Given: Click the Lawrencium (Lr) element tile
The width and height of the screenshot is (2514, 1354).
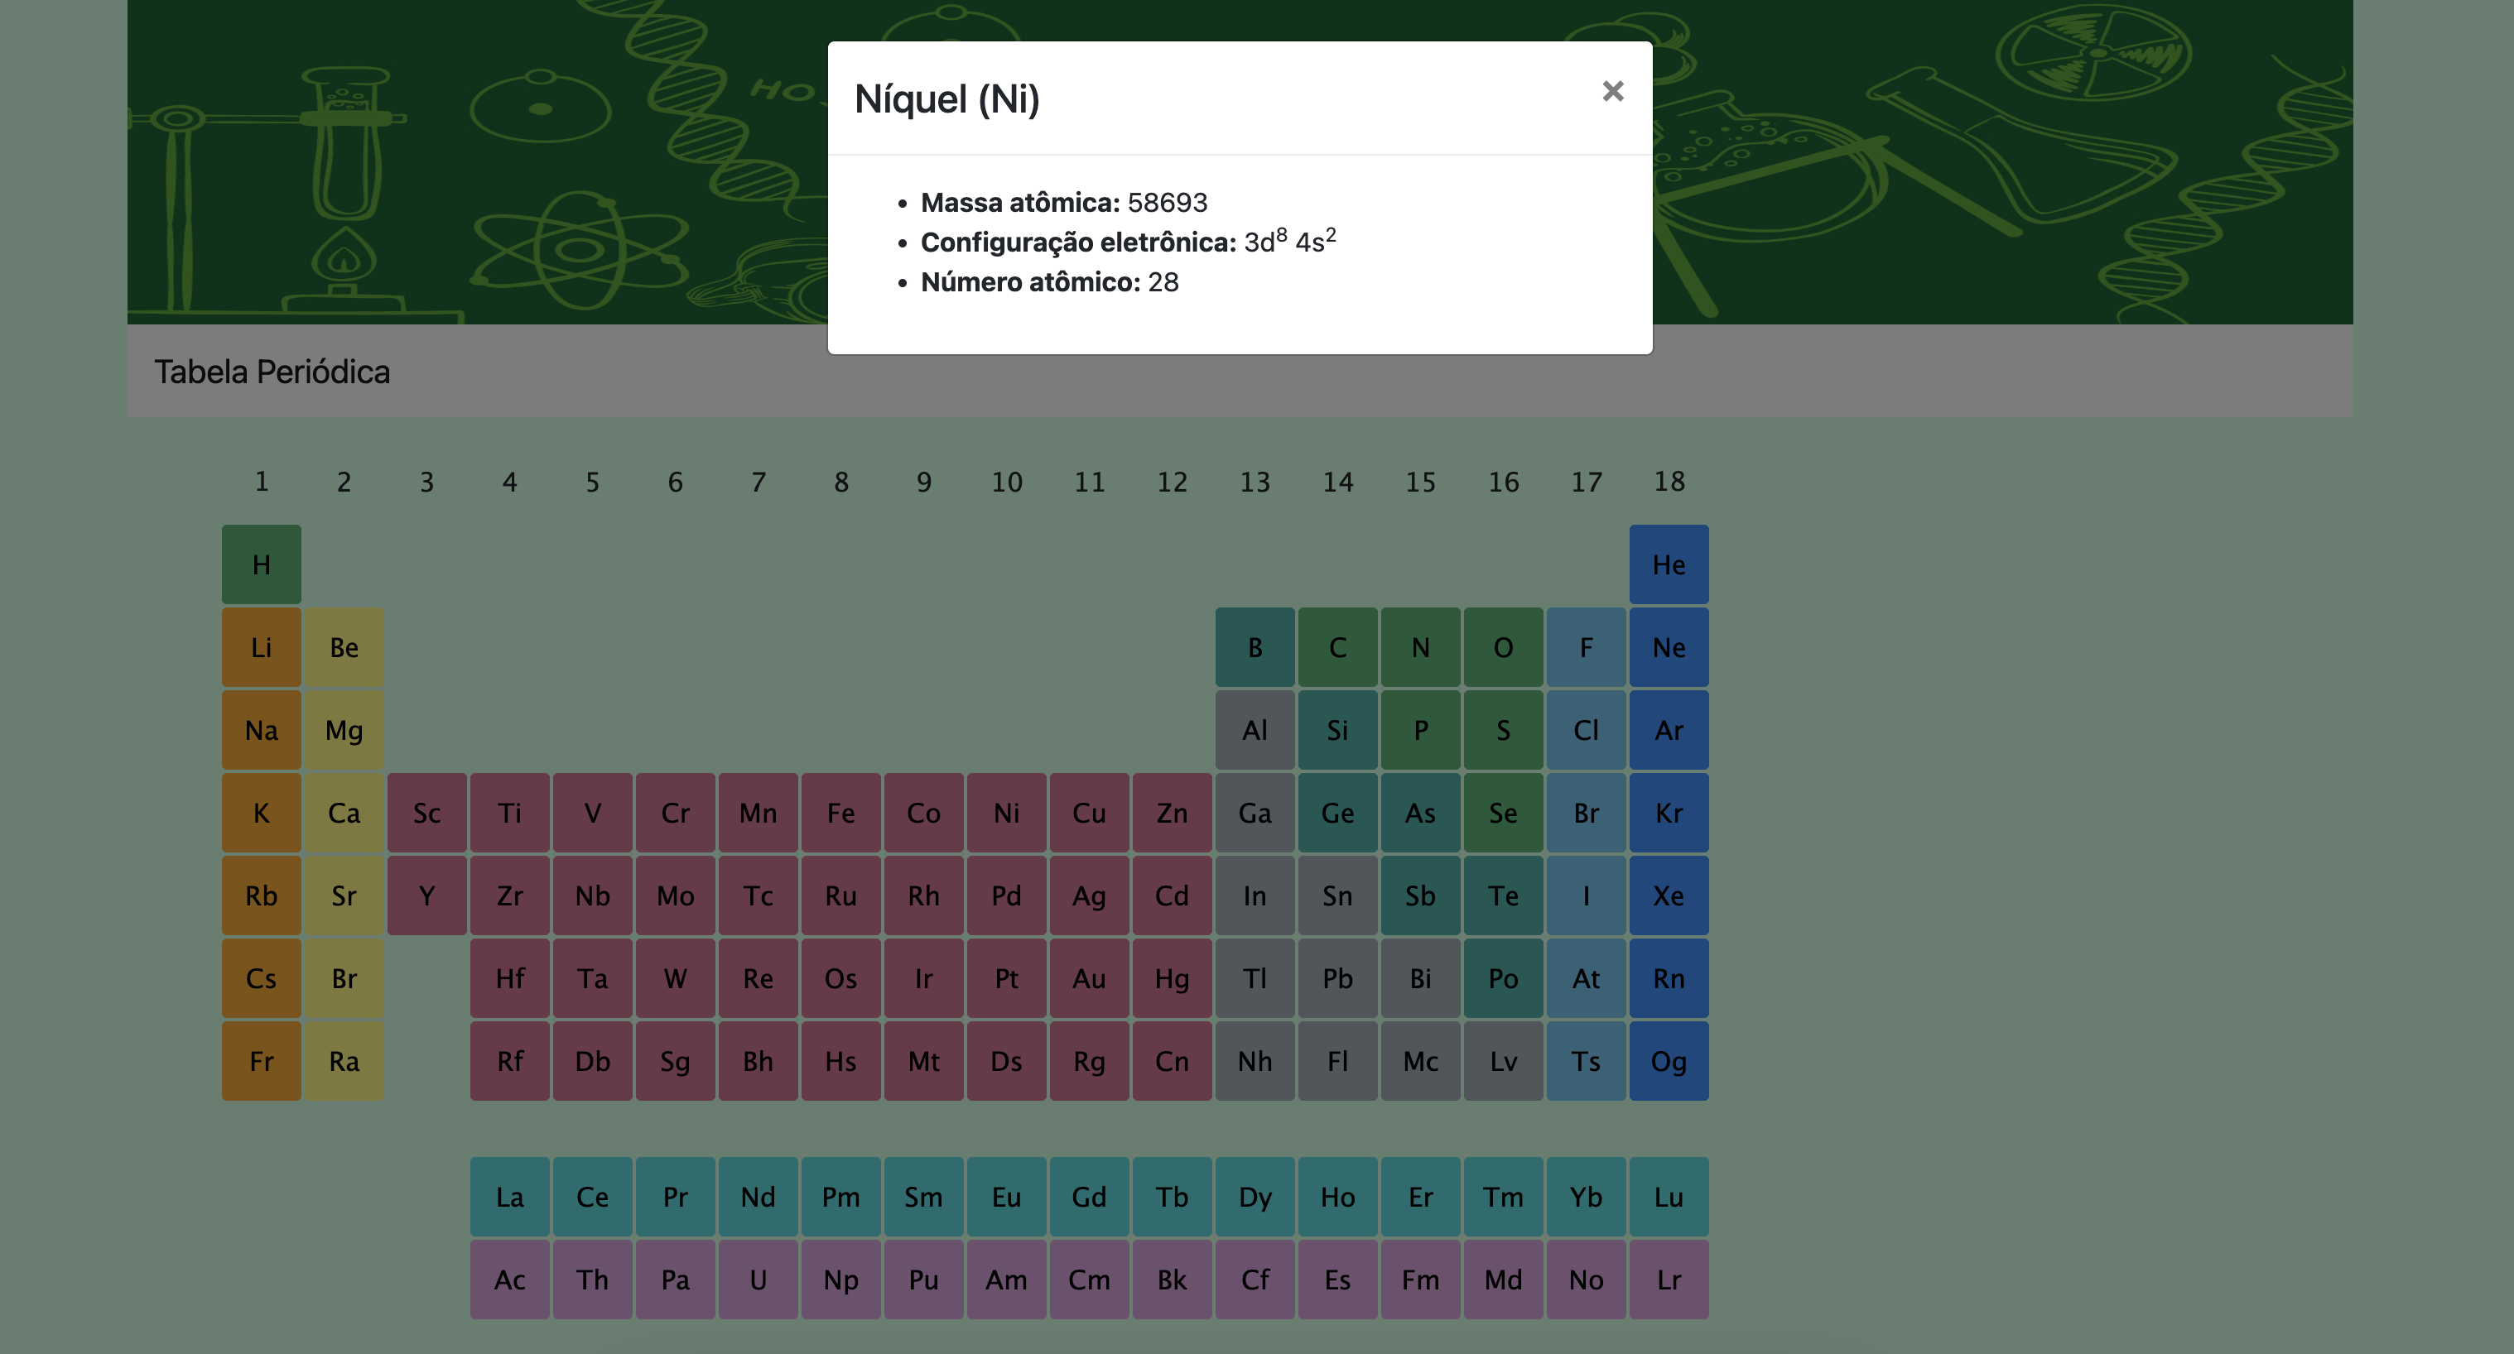Looking at the screenshot, I should [1668, 1279].
